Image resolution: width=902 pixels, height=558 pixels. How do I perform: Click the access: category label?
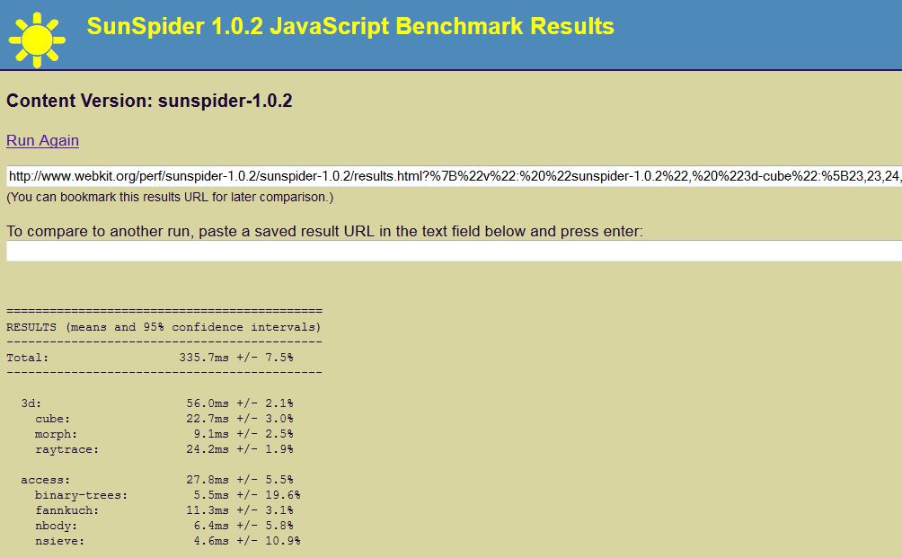pyautogui.click(x=46, y=480)
